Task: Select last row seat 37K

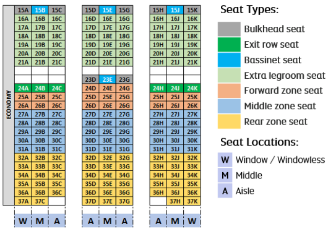Action: click(192, 201)
